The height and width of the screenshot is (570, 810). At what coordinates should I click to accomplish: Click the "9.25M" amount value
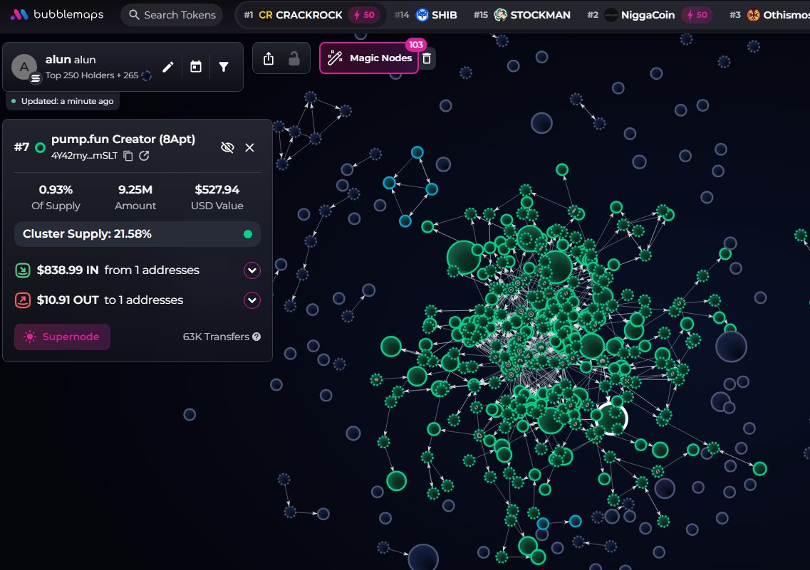tap(135, 190)
